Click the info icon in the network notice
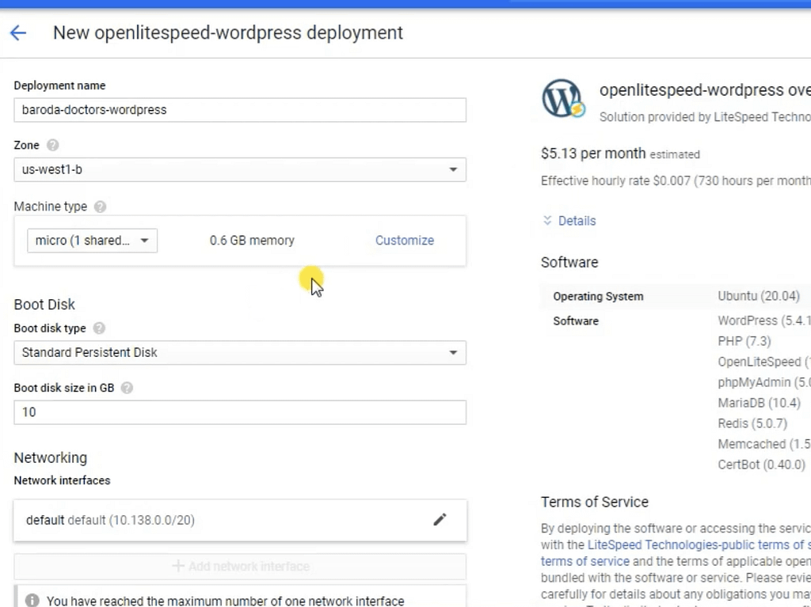 click(x=32, y=601)
